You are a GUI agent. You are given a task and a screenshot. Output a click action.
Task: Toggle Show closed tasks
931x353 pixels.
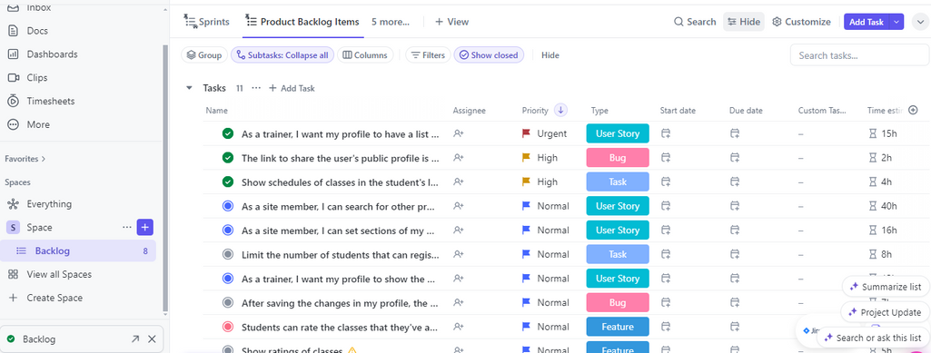(x=489, y=55)
